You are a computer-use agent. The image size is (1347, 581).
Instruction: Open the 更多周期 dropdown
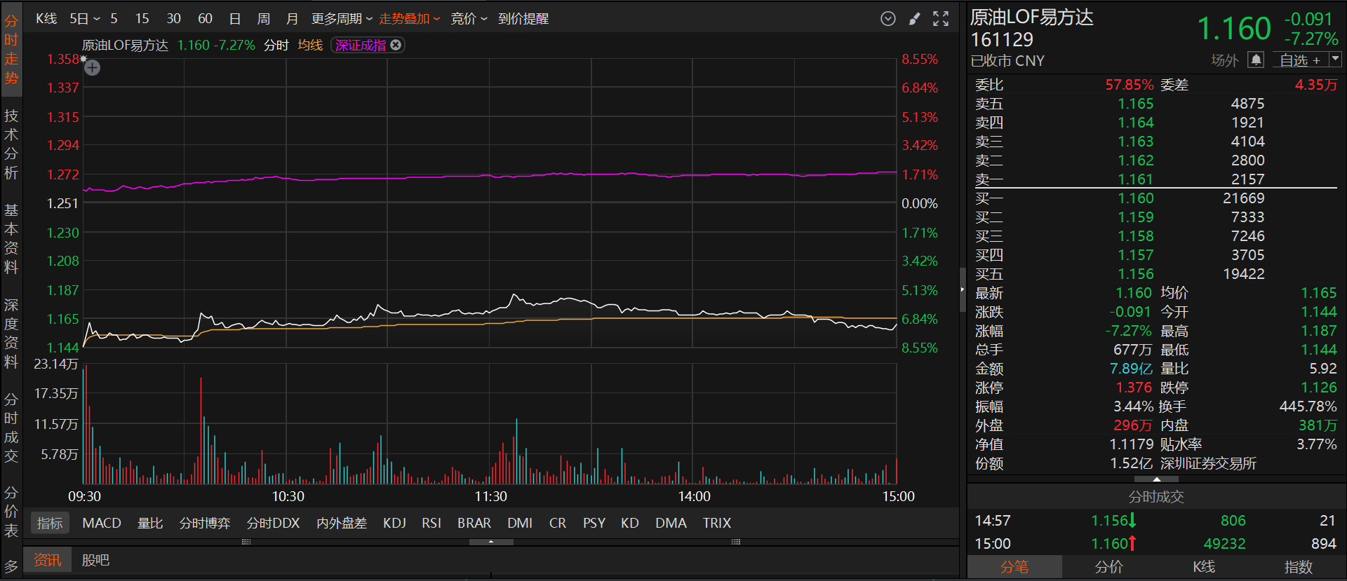pos(342,19)
